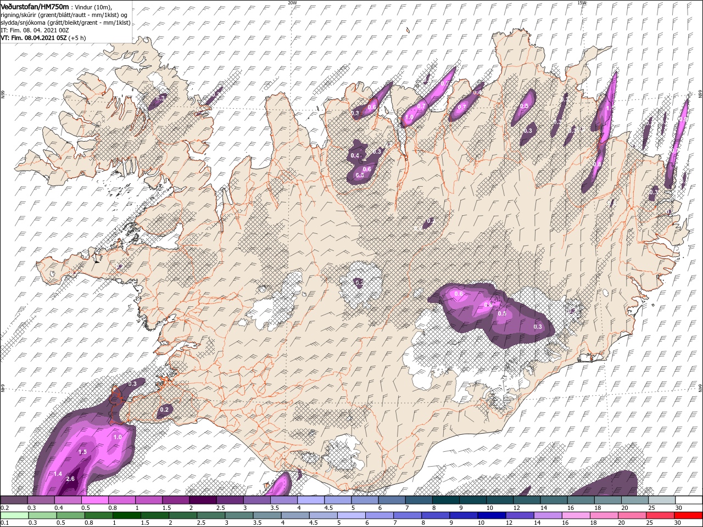This screenshot has width=703, height=527.
Task: Click the darkest purple swatch between 2 and 2.5
Action: [203, 500]
